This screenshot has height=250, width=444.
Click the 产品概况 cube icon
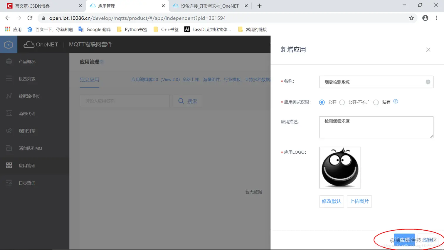tap(9, 61)
